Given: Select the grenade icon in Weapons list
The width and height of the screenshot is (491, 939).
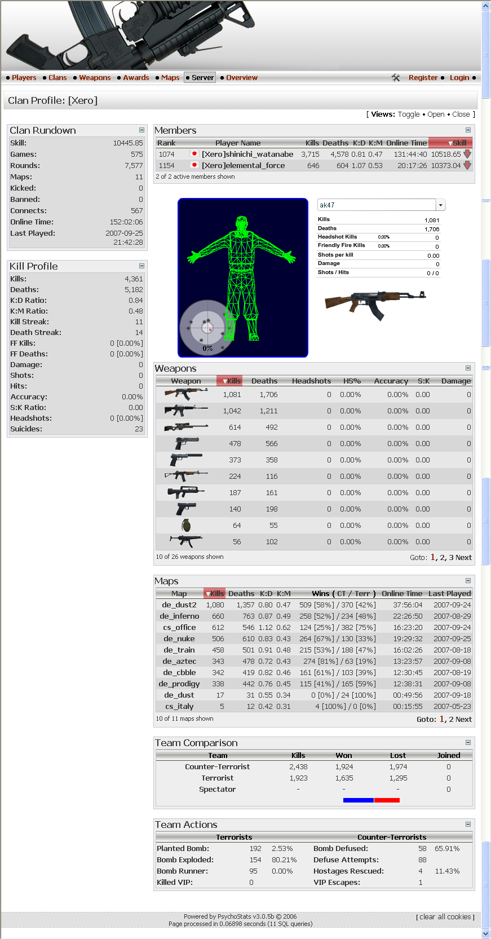Looking at the screenshot, I should 186,526.
